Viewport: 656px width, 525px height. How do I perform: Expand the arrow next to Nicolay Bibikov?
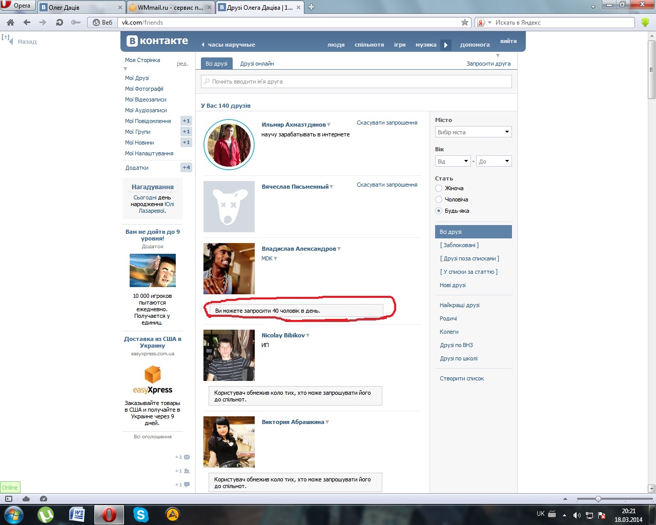(x=308, y=336)
